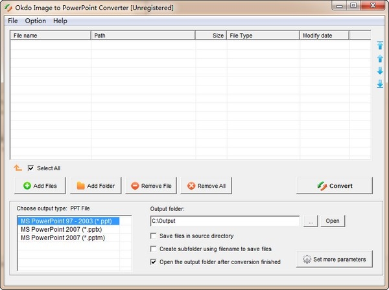Move selected file down one row
The height and width of the screenshot is (290, 389).
pyautogui.click(x=380, y=71)
